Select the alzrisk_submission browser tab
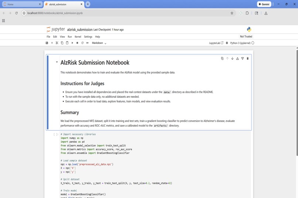 (63, 4)
